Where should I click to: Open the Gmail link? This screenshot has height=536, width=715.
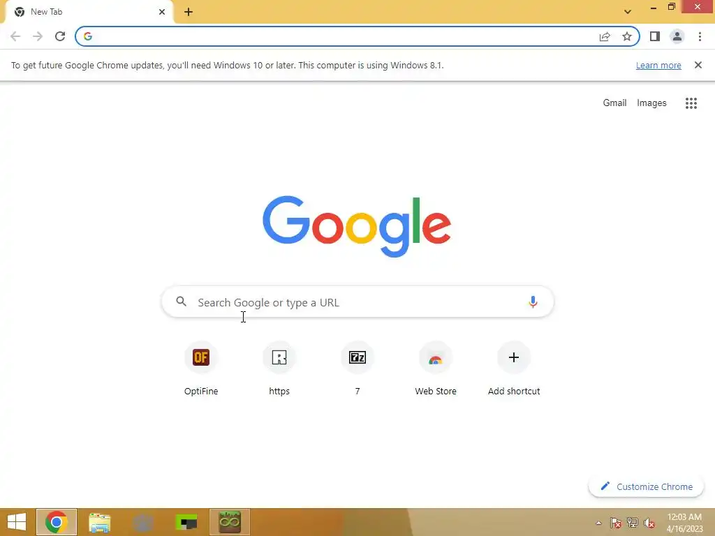click(614, 103)
